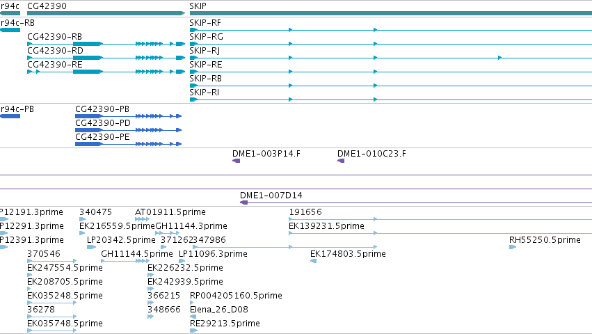Select the CG42390 gene label
This screenshot has height=334, width=592.
pyautogui.click(x=47, y=6)
